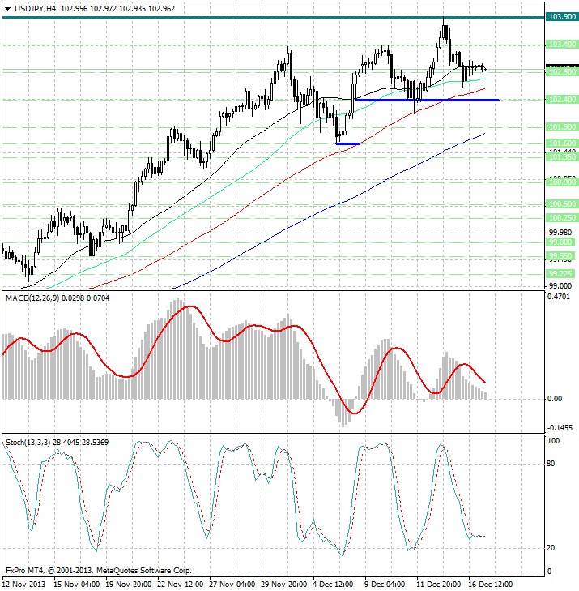Click the 29 Nov 20:00 time label
The image size is (579, 591).
pos(284,585)
